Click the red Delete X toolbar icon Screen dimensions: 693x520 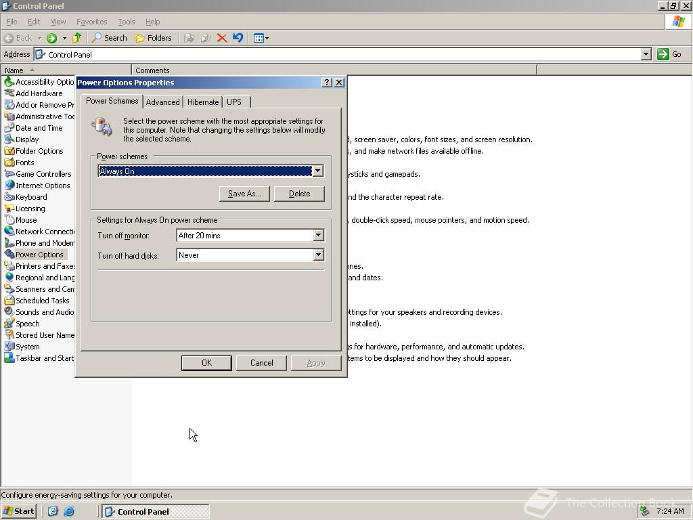tap(222, 38)
